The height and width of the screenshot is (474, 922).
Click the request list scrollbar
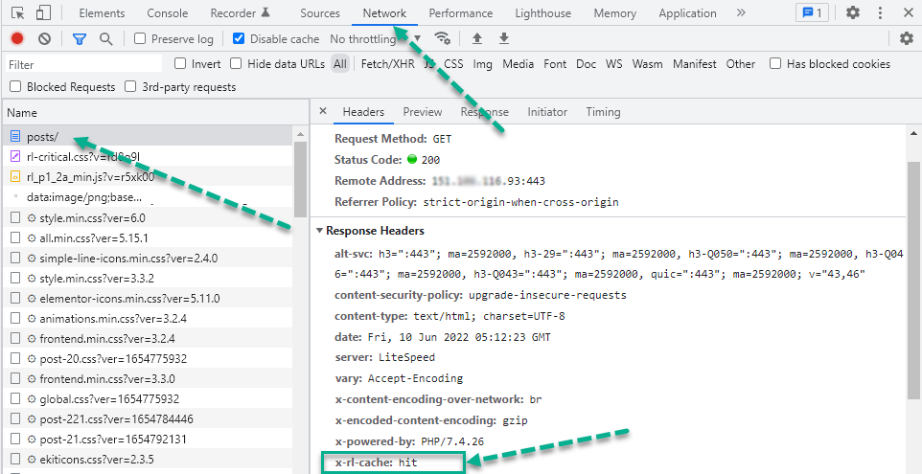click(300, 179)
